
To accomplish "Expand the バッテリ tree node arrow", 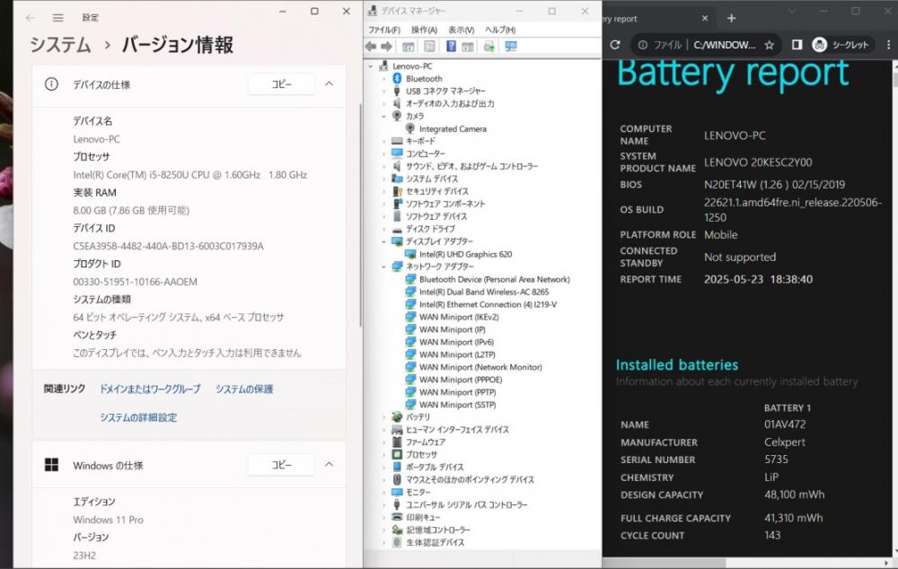I will click(383, 417).
